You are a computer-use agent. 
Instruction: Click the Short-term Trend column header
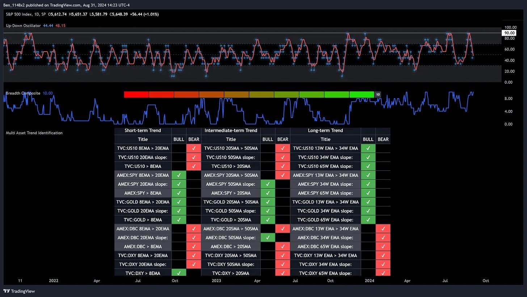[143, 130]
